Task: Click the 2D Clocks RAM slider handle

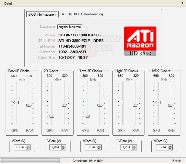Action: coord(65,105)
